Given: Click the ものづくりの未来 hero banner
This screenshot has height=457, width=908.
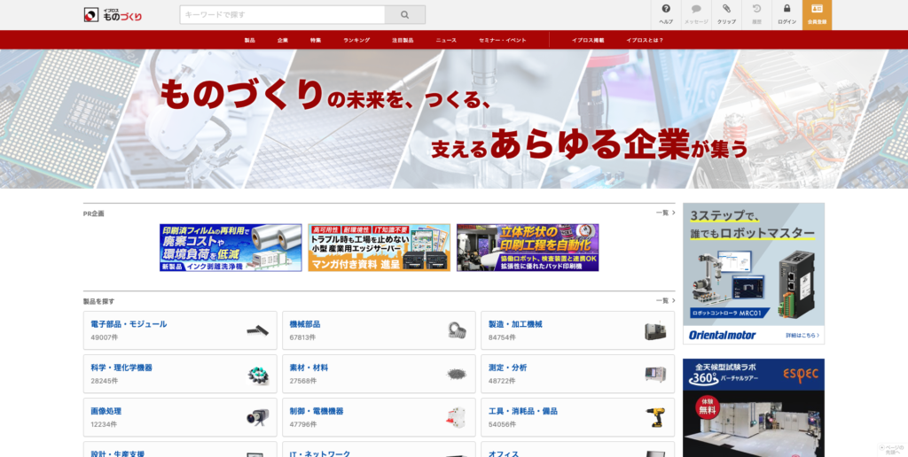Looking at the screenshot, I should point(454,119).
